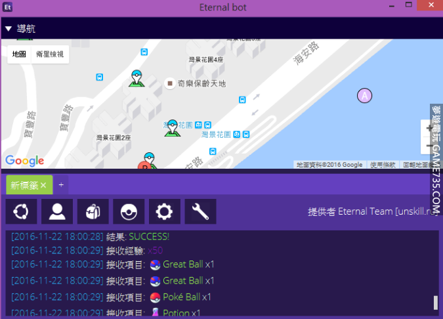Click the Potion x1 log entry
Viewport: 443px width, 319px height.
point(106,312)
